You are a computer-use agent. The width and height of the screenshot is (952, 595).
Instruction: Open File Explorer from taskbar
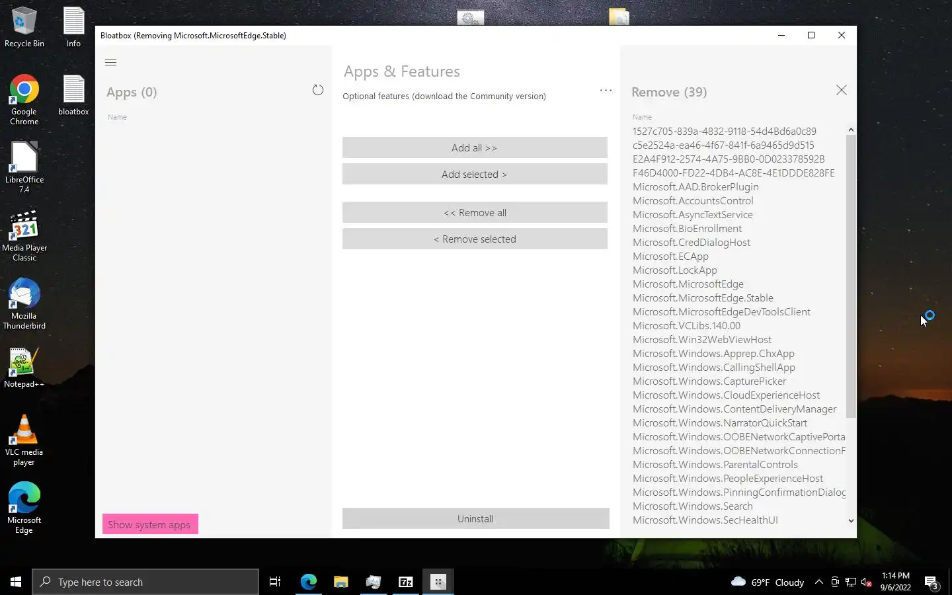(340, 582)
